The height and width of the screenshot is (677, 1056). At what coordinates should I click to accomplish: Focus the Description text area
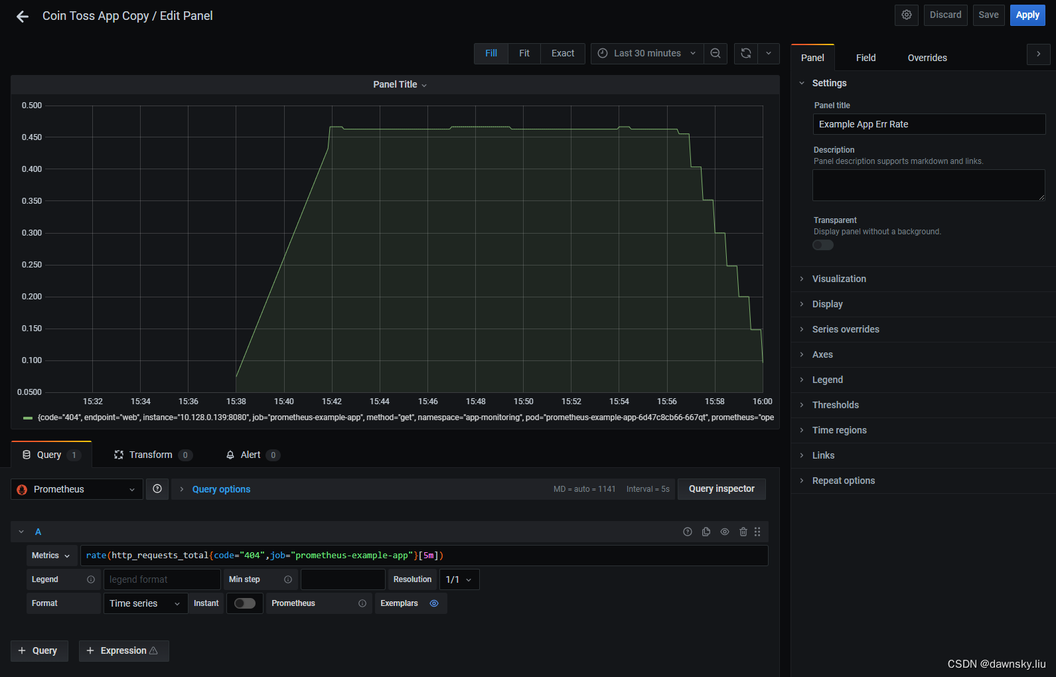point(929,185)
